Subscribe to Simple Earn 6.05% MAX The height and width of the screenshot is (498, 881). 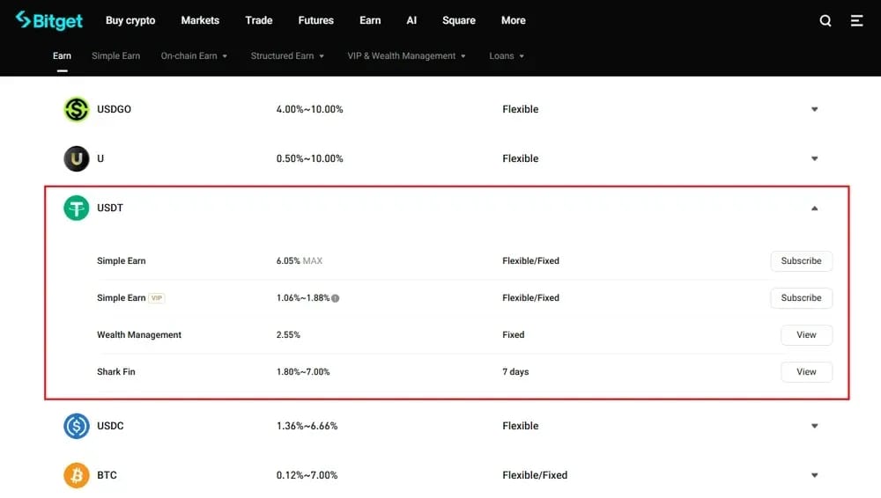coord(801,261)
